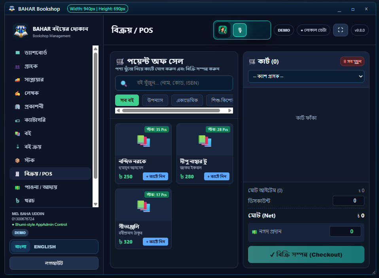Click the v9.8.0 version badge

pyautogui.click(x=360, y=30)
